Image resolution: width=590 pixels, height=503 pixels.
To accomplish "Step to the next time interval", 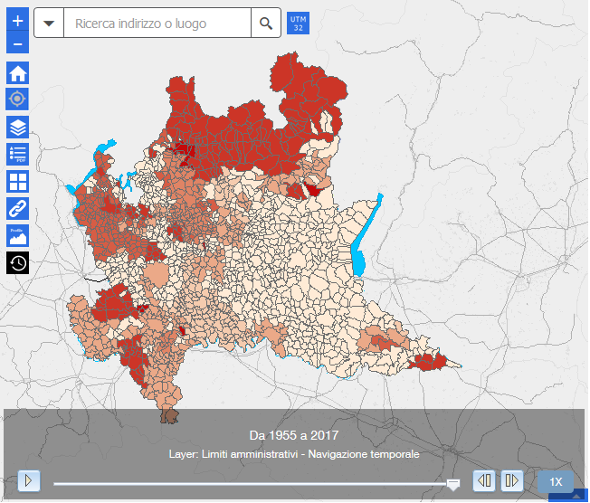I will pos(512,481).
